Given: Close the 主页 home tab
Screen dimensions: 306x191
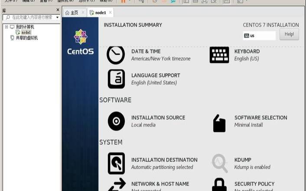Looking at the screenshot, I should coord(83,13).
